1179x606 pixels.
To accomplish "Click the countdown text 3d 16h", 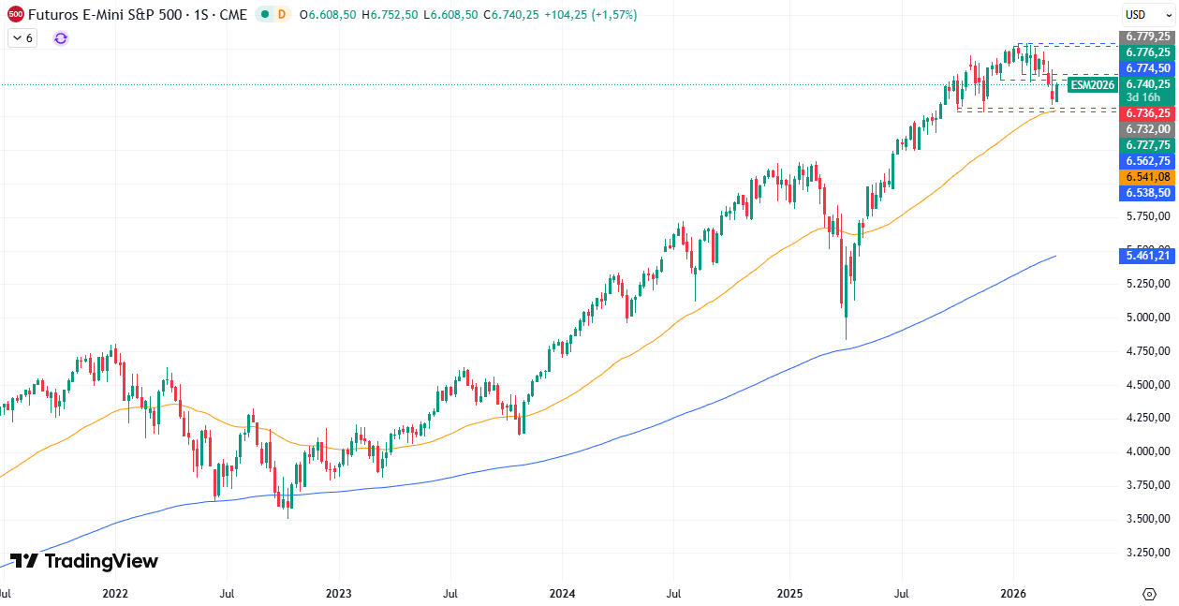I will click(1142, 96).
